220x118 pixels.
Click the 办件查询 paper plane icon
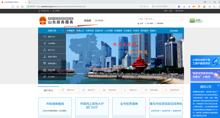point(45,43)
